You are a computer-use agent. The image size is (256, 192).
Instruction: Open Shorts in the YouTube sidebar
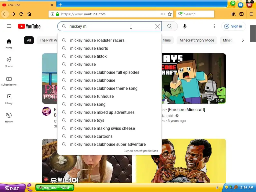tap(9, 62)
